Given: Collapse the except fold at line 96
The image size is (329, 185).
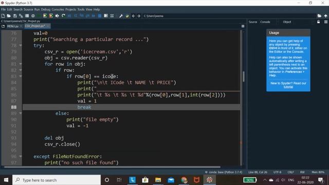Looking at the screenshot, I should point(21,156).
